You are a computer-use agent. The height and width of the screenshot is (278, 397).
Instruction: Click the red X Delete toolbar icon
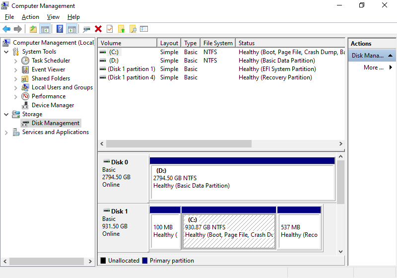coord(98,29)
